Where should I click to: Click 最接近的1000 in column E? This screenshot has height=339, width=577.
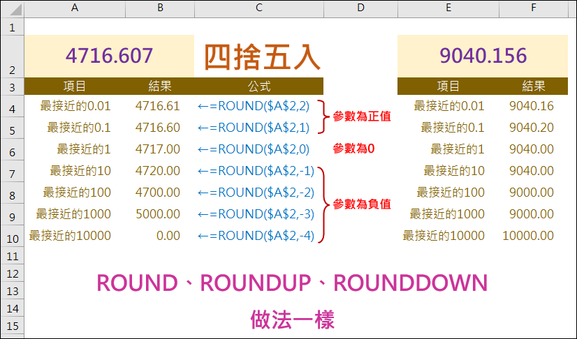pyautogui.click(x=447, y=214)
